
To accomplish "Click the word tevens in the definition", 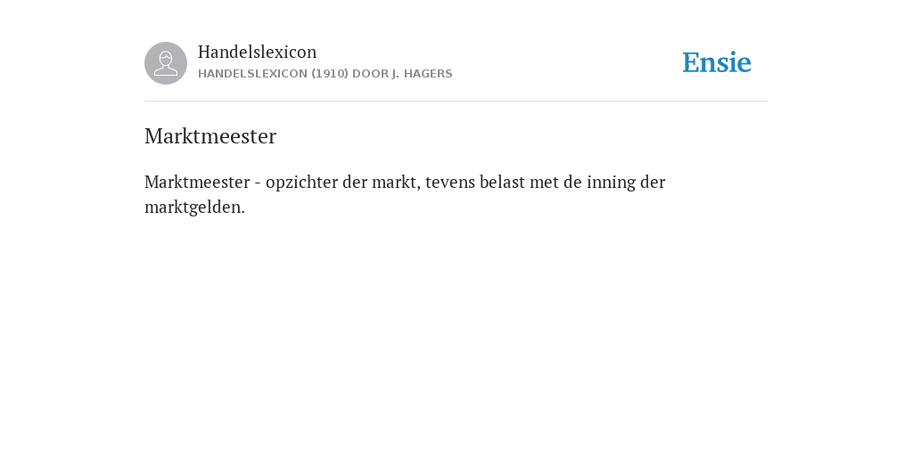I will tap(450, 182).
